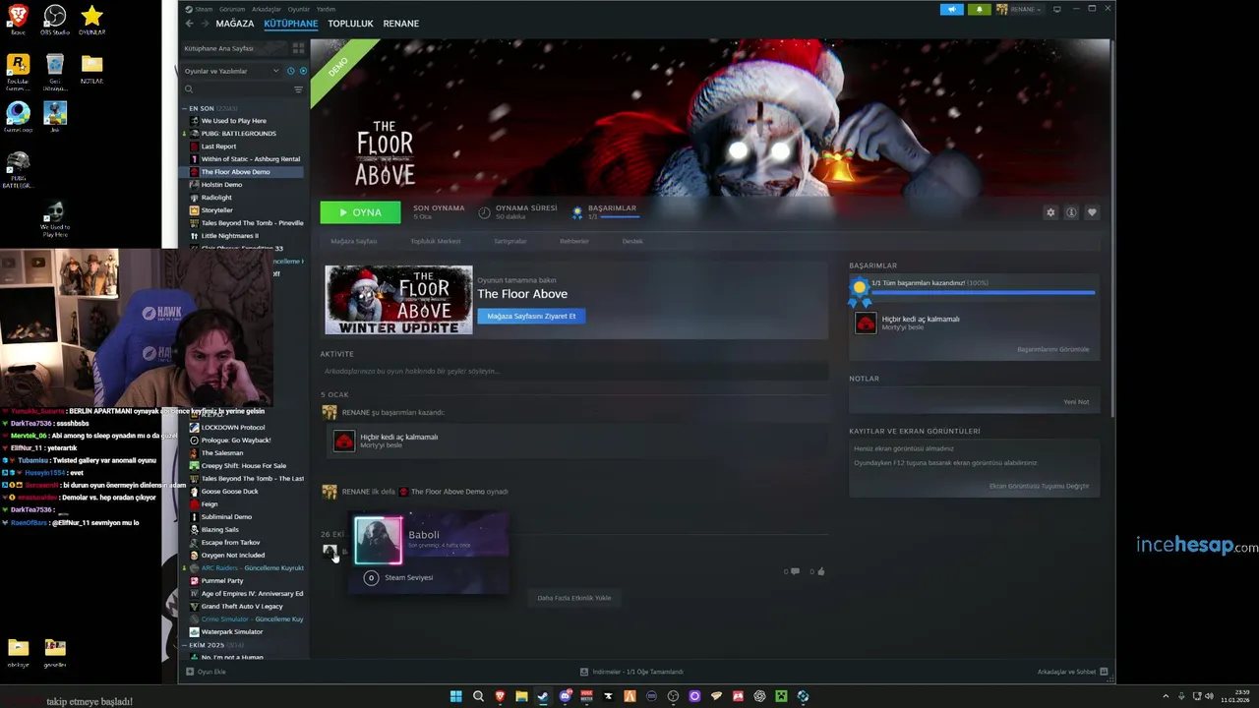Open the RENANE account dropdown
Screen dimensions: 1259x708
pyautogui.click(x=1020, y=9)
